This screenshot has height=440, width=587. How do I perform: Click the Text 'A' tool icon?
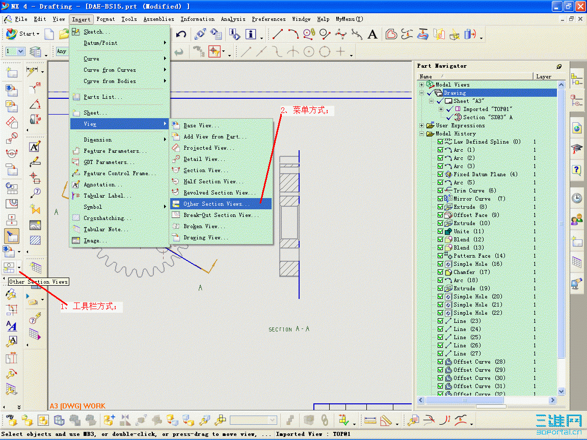[x=372, y=35]
